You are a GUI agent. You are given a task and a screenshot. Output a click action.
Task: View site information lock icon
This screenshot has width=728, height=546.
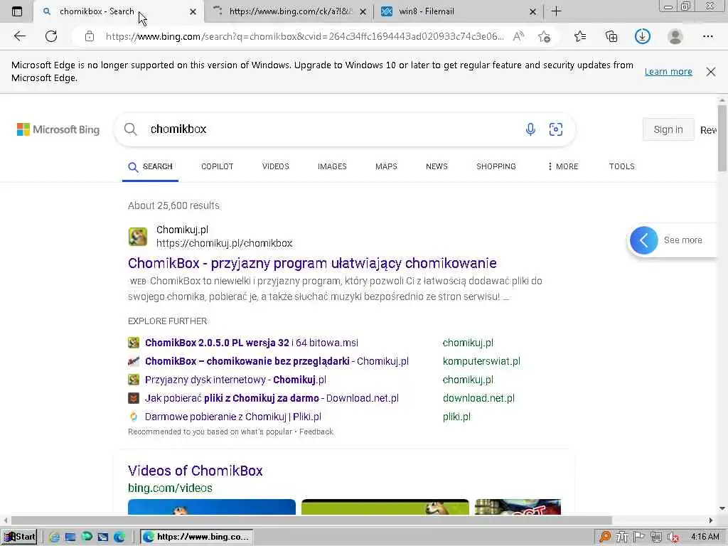click(90, 36)
